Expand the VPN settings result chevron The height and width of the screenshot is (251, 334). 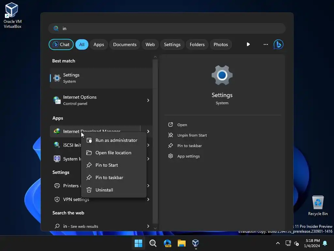pyautogui.click(x=148, y=199)
